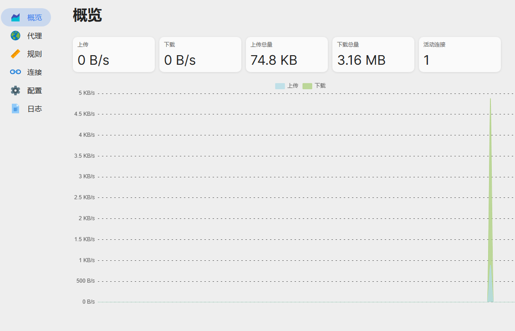The width and height of the screenshot is (515, 331).
Task: Click the chain-link icon beside 连接
Action: (x=15, y=72)
